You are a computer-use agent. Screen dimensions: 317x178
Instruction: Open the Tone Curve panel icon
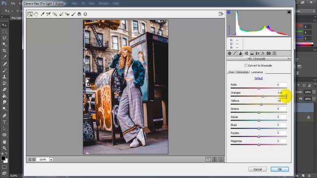coord(235,53)
